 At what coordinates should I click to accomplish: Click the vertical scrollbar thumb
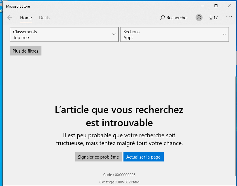pos(235,126)
